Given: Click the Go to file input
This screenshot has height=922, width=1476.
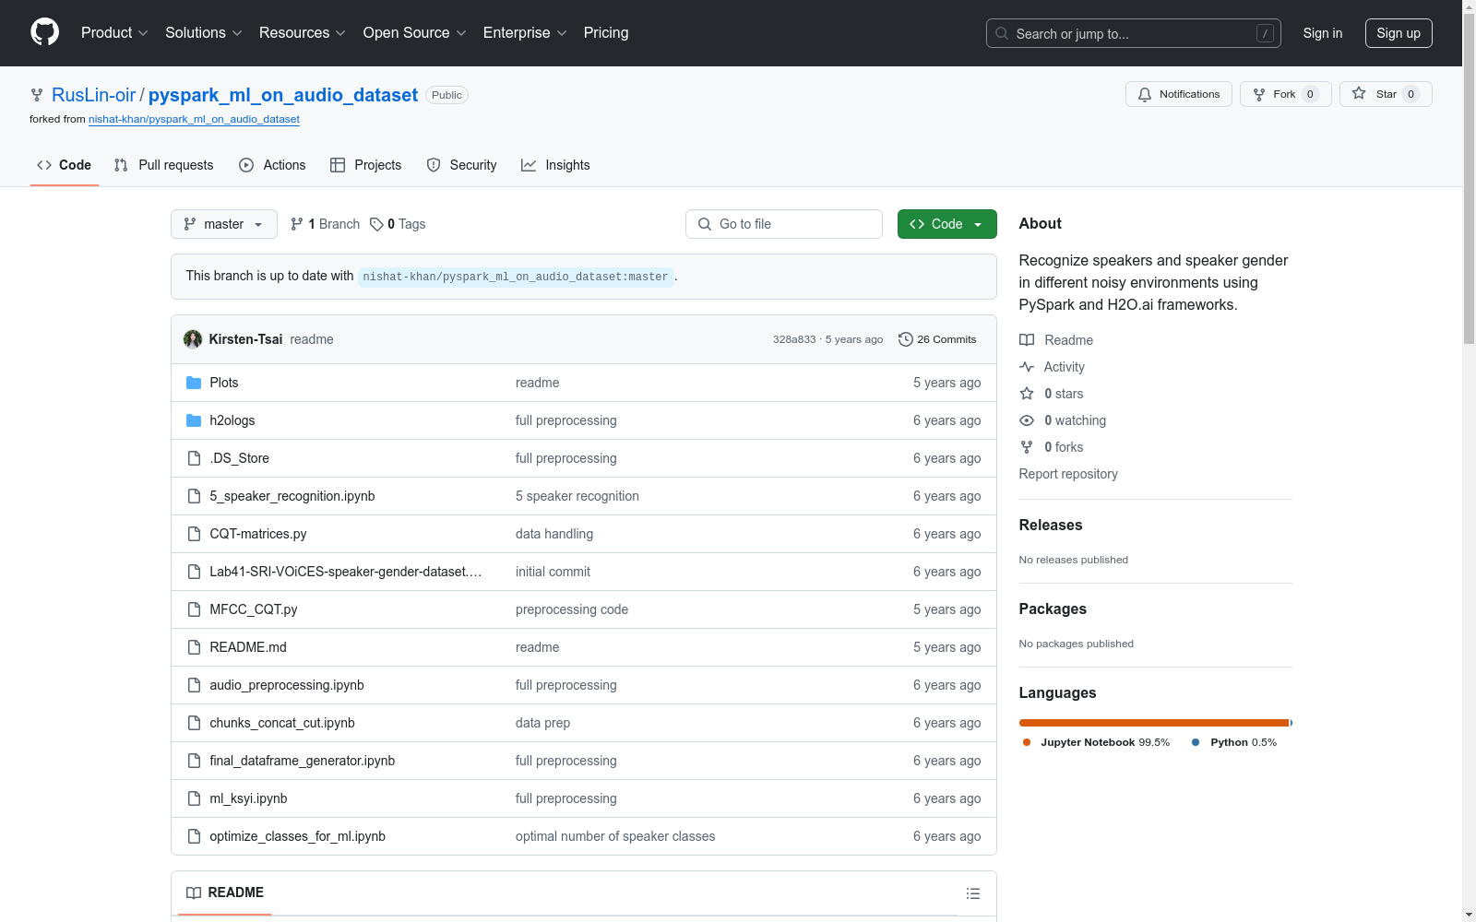Looking at the screenshot, I should tap(784, 224).
